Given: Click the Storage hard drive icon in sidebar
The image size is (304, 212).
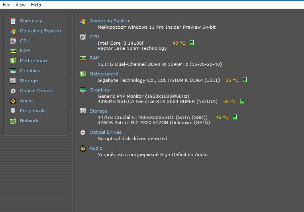Looking at the screenshot, I should (13, 81).
